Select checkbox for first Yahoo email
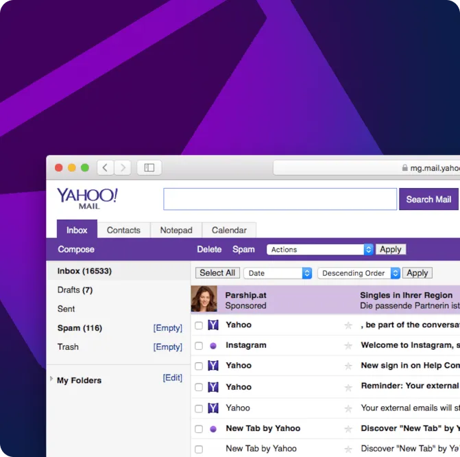Image resolution: width=460 pixels, height=457 pixels. point(199,325)
